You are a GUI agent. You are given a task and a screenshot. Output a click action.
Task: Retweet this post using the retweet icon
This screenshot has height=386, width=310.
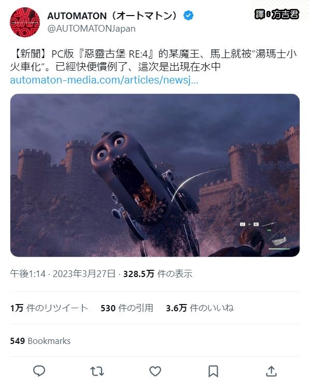coord(97,371)
